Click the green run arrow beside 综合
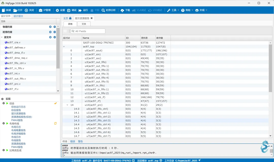The width and height of the screenshot is (274, 162). click(7, 104)
